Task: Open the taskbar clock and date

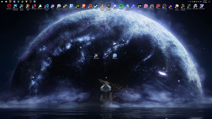Action: 205,2
